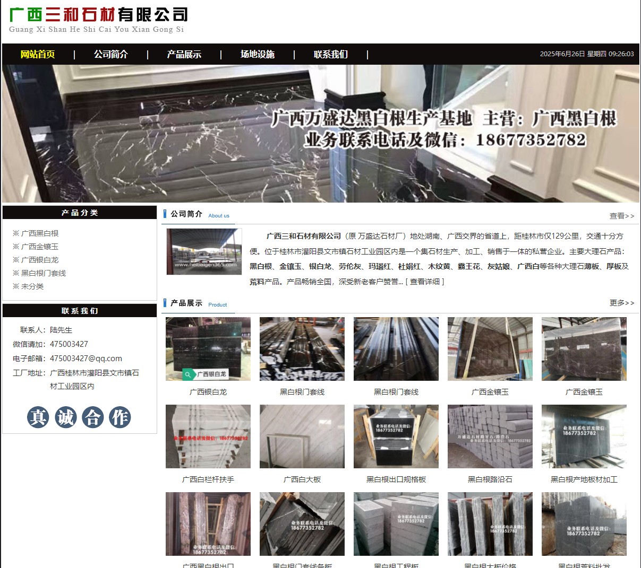Open the 场地设施 menu item

point(257,54)
